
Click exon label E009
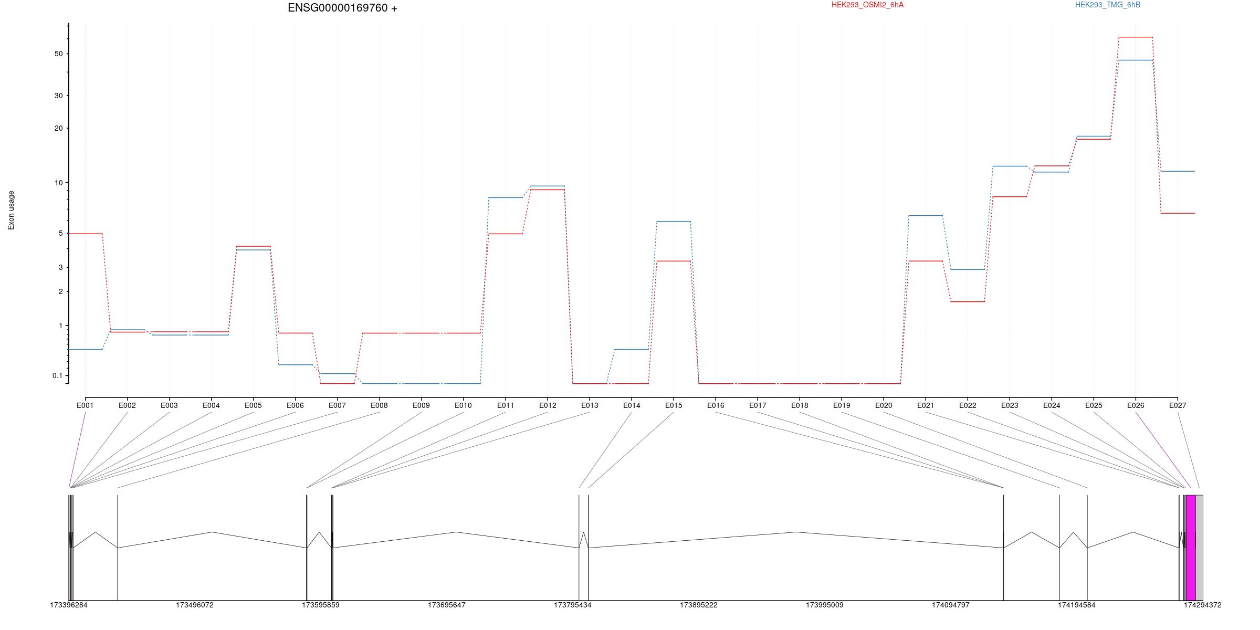pyautogui.click(x=421, y=405)
